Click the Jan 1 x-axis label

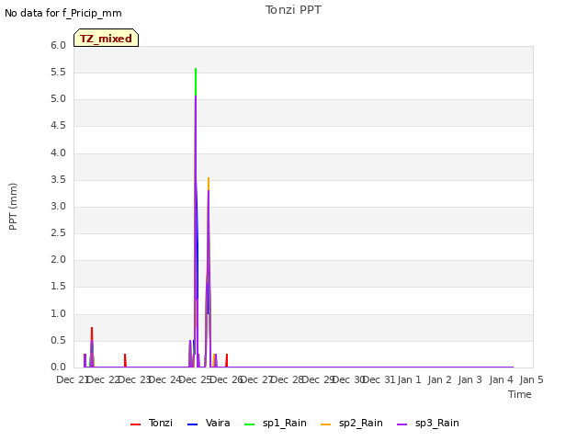[409, 379]
